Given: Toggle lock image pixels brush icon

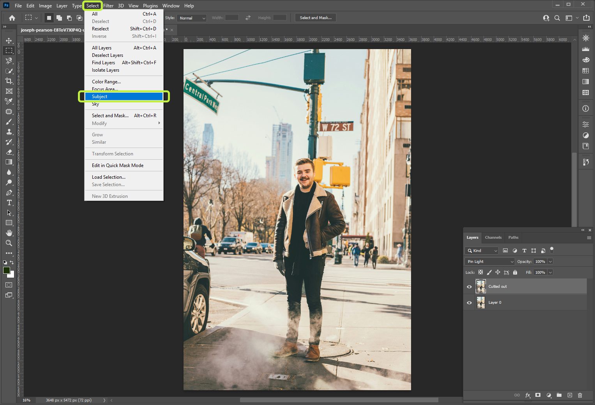Looking at the screenshot, I should click(x=489, y=272).
